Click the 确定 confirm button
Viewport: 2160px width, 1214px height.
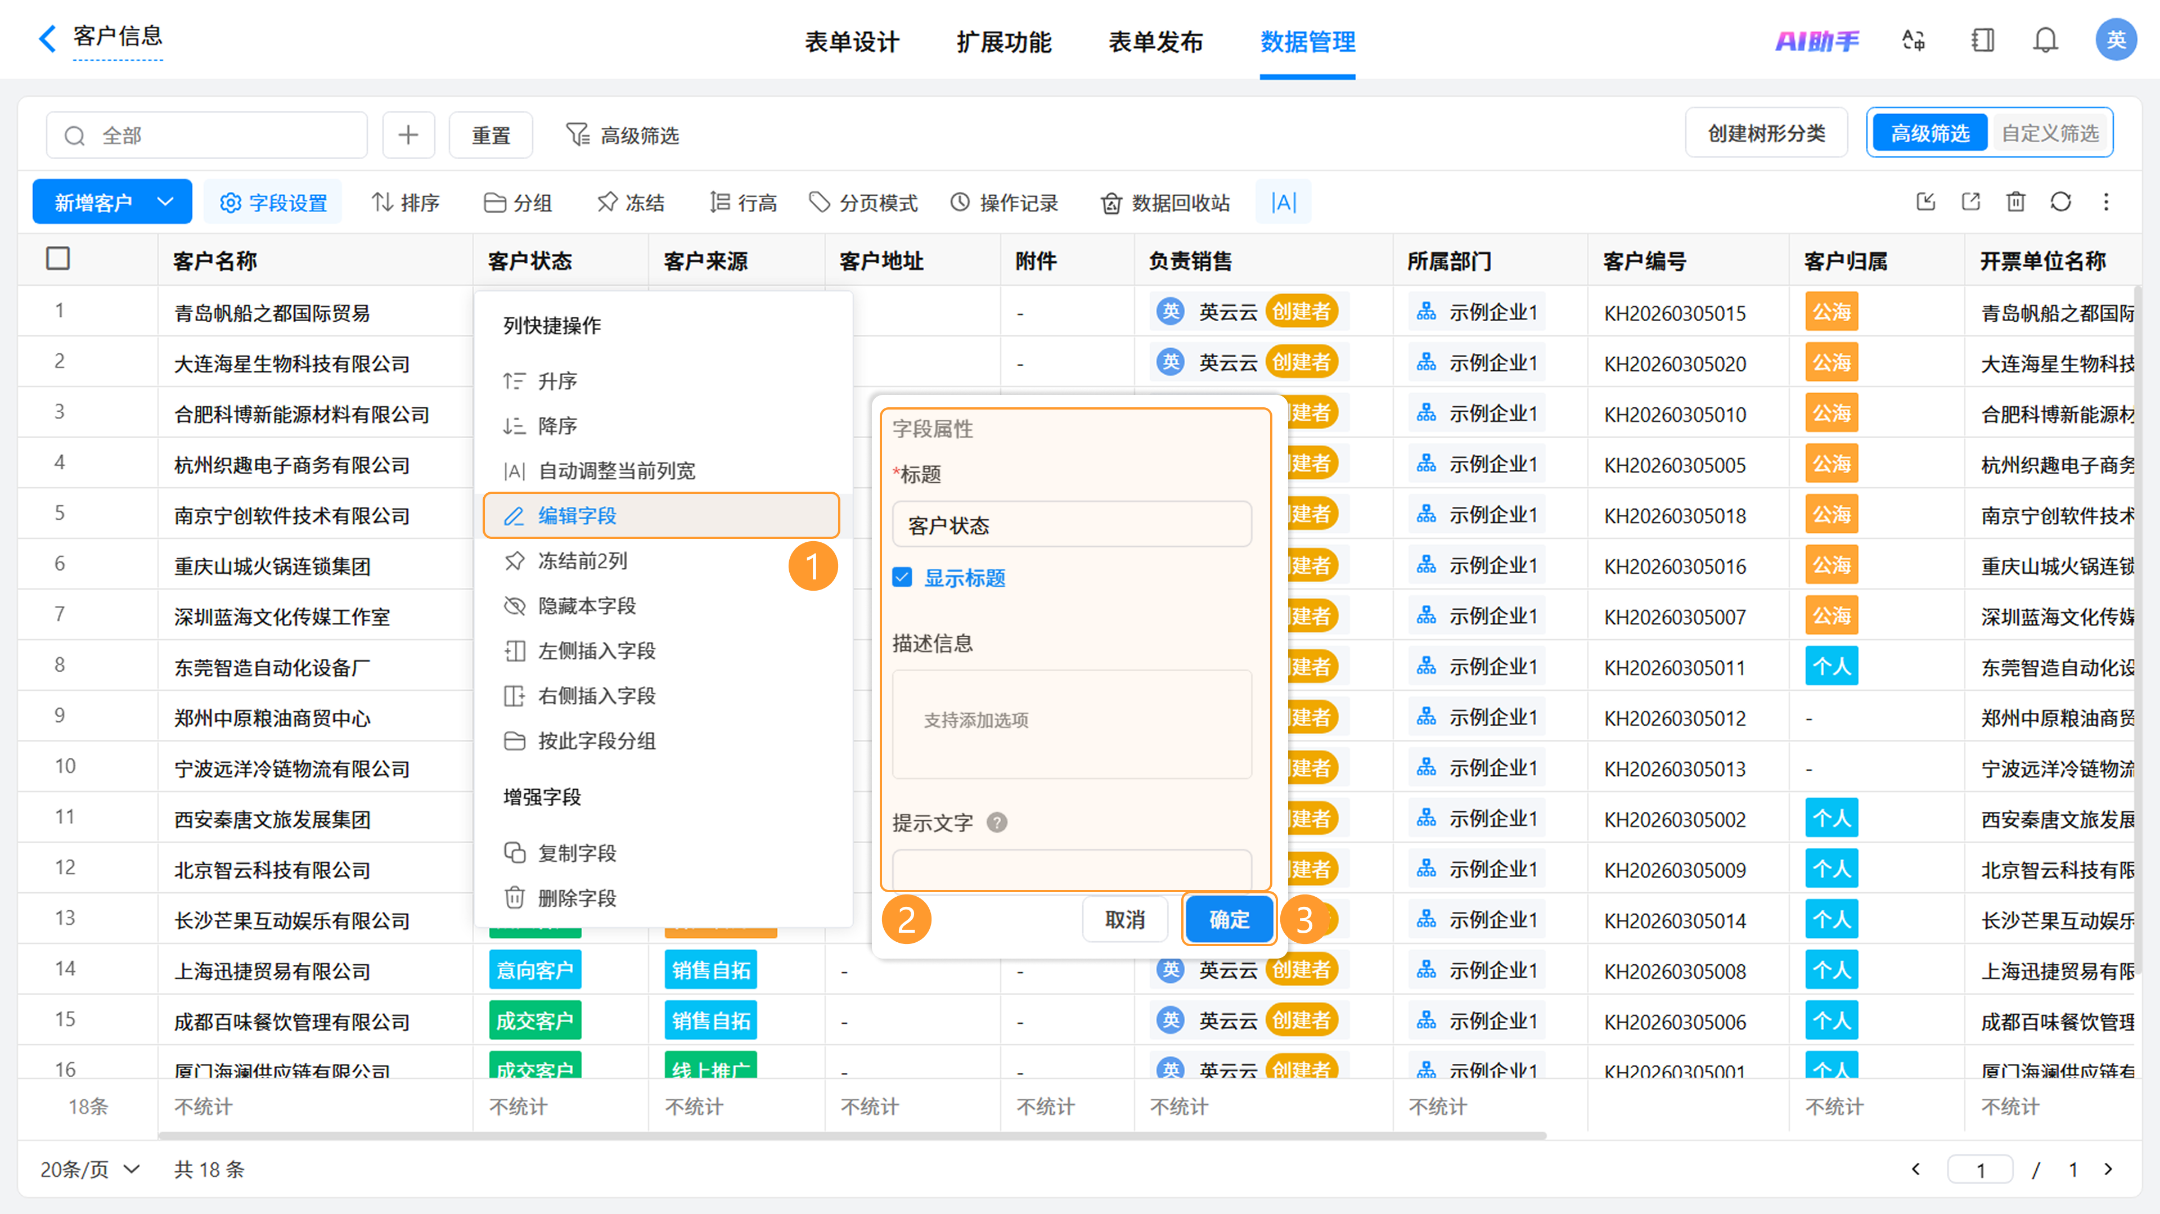(1229, 920)
